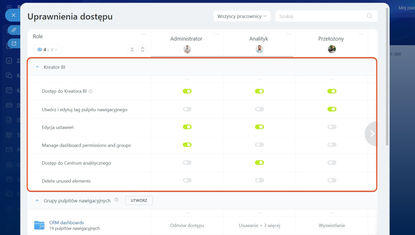Click the UTWÓRZ button

[x=139, y=201]
